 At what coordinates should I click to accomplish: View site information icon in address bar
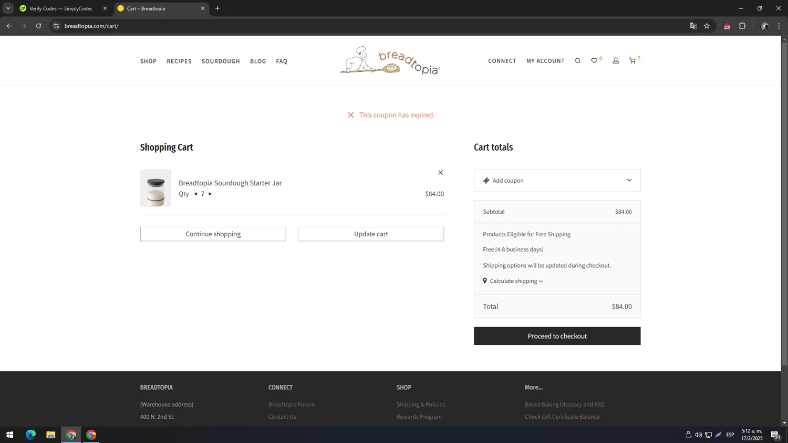coord(56,26)
